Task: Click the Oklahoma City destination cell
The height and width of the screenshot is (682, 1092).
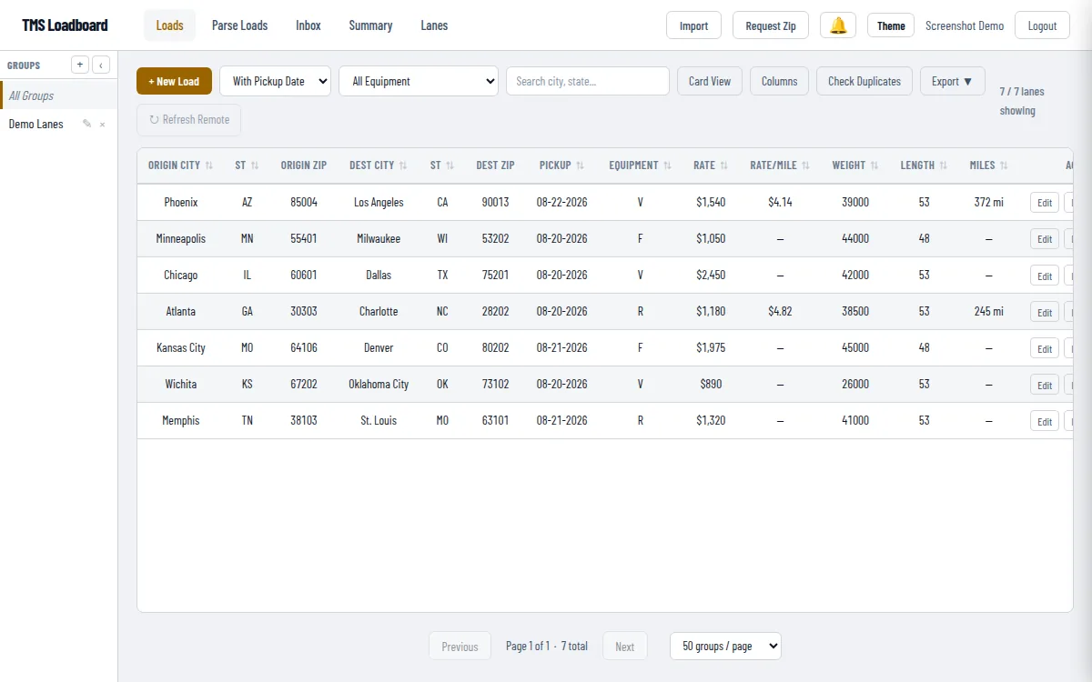Action: (379, 384)
